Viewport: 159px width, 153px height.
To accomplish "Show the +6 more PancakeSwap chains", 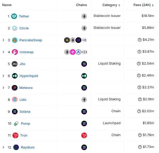I will [x=84, y=40].
